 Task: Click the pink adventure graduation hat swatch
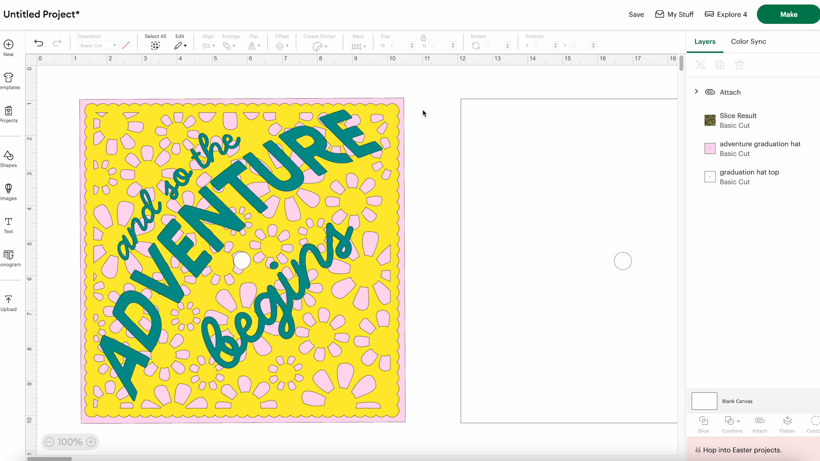(x=710, y=149)
